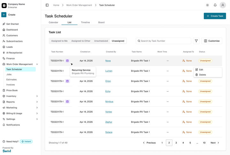The height and width of the screenshot is (155, 230).
Task: Select the List tab
Action: click(69, 22)
